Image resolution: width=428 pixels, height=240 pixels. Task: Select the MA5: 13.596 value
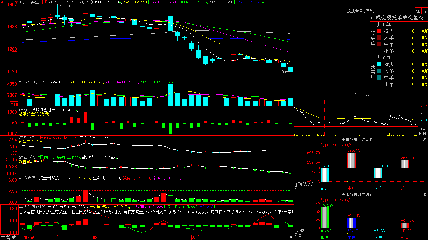click(221, 2)
